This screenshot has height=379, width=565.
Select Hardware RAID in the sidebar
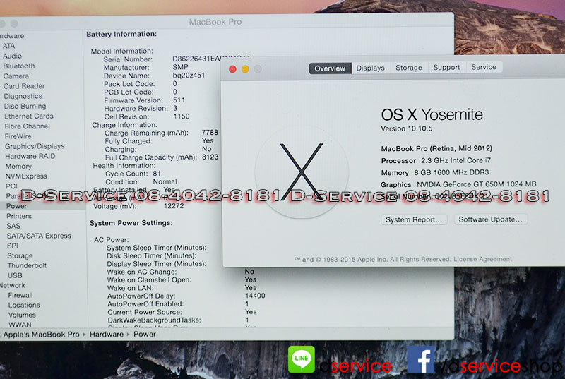pyautogui.click(x=30, y=156)
